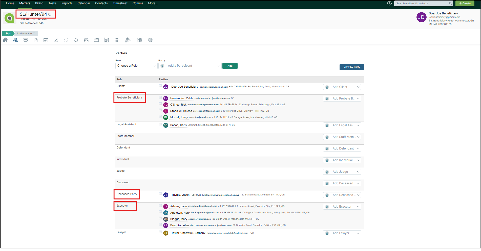
Task: Expand the Add Lawyer dropdown
Action: click(x=342, y=233)
